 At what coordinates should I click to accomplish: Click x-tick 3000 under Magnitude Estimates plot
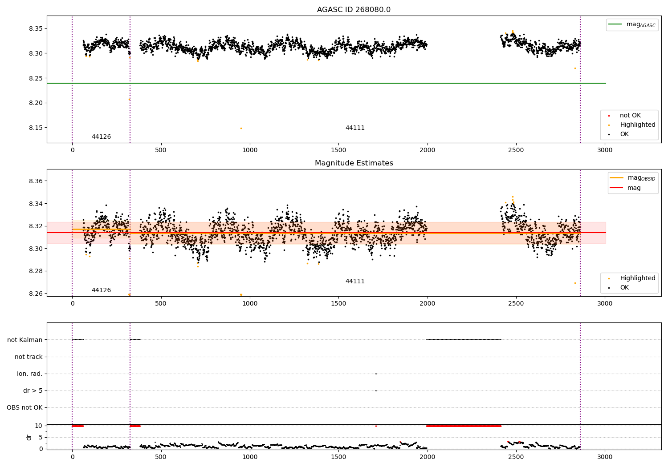coord(604,304)
